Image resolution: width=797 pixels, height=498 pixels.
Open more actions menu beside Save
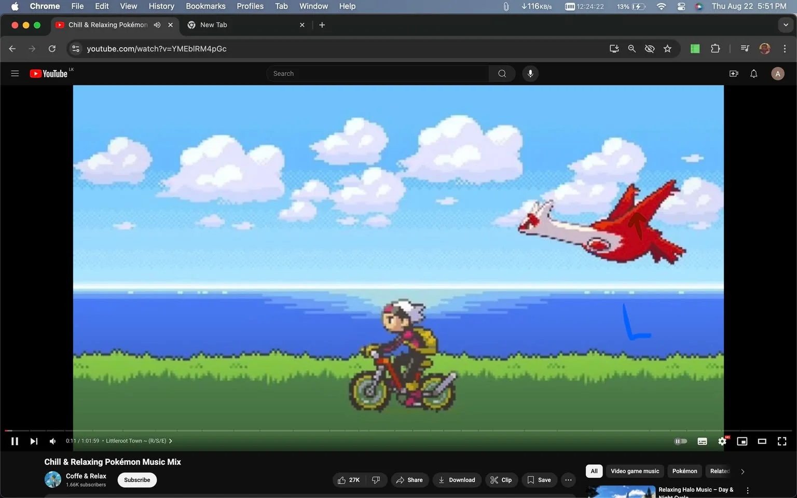pos(568,480)
